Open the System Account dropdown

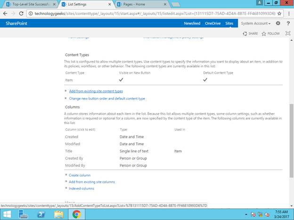pyautogui.click(x=255, y=24)
